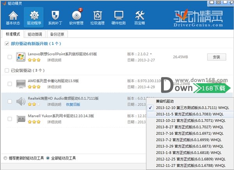Open 详细说明 for AMD catalyst driver

coord(54,87)
